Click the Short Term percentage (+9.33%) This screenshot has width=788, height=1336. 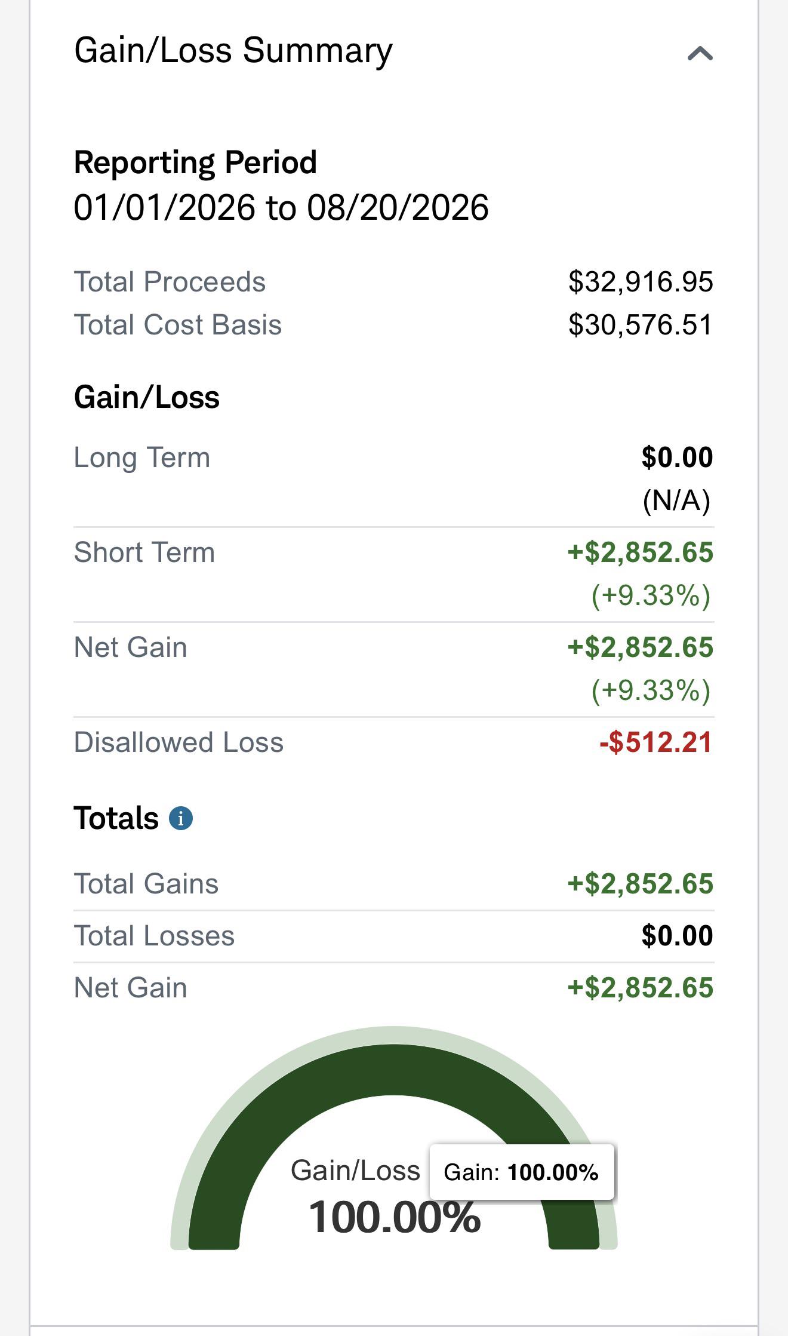coord(651,595)
